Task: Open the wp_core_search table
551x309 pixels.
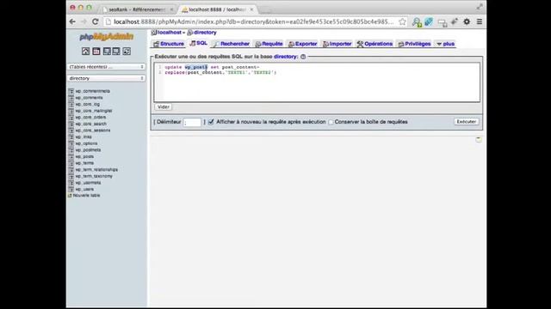Action: click(90, 124)
